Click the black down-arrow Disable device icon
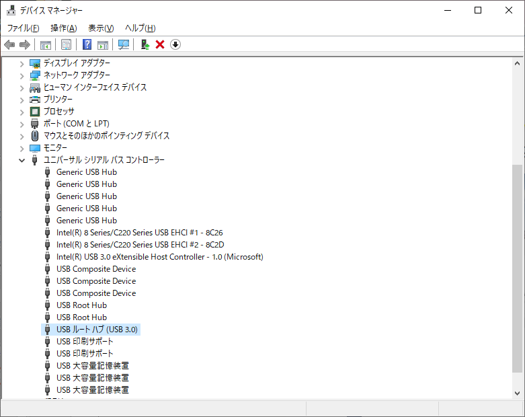 tap(175, 44)
